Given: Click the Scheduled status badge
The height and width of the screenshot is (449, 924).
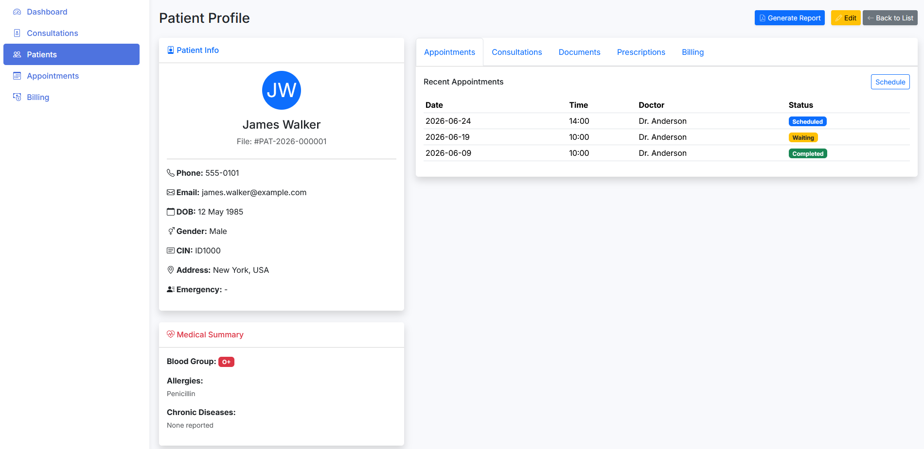Looking at the screenshot, I should pos(807,121).
